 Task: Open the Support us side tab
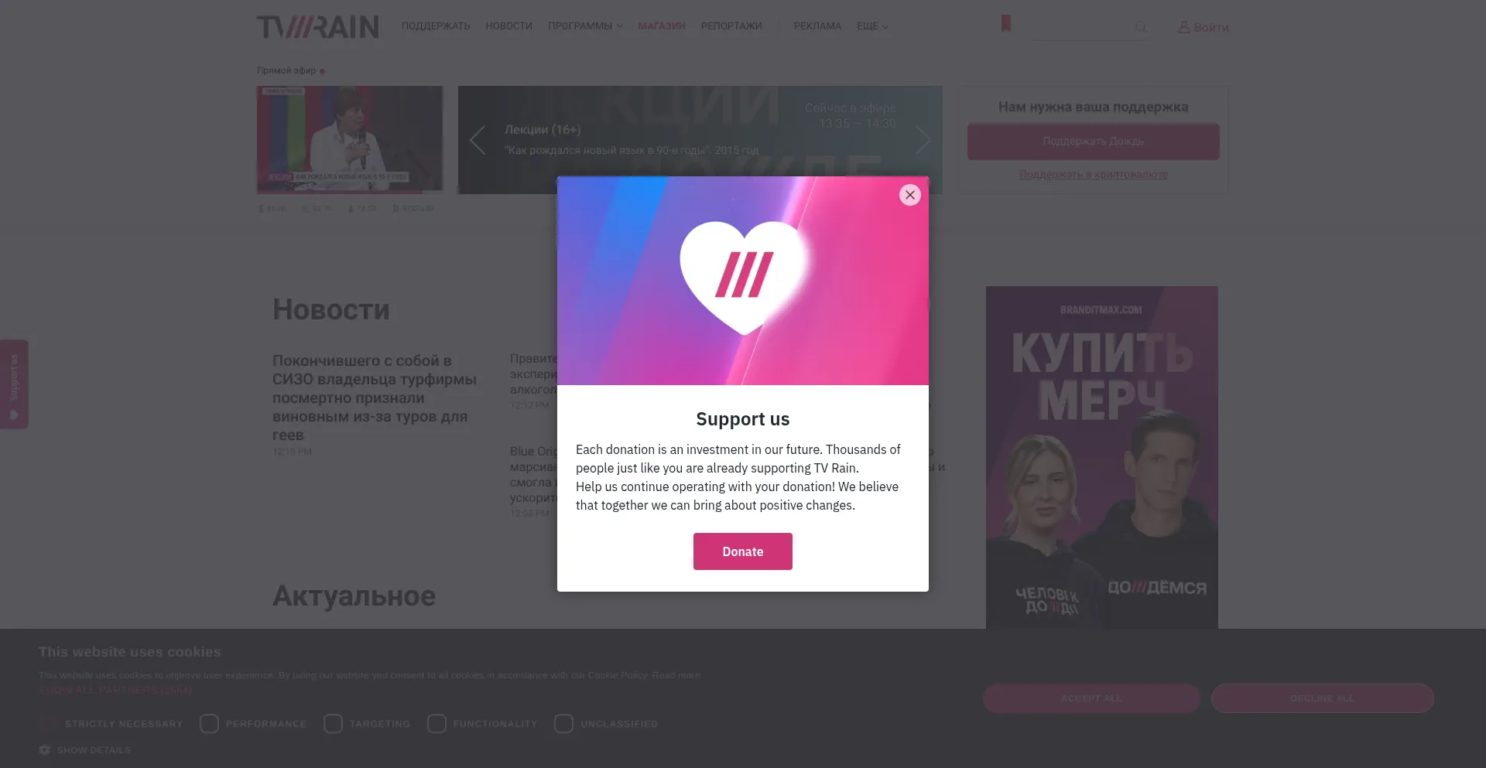[x=14, y=384]
